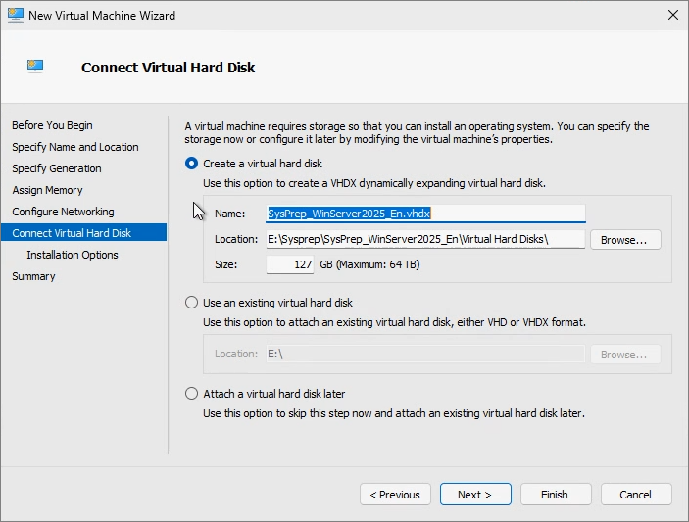Open the Assign Memory step
Image resolution: width=689 pixels, height=522 pixels.
[47, 190]
